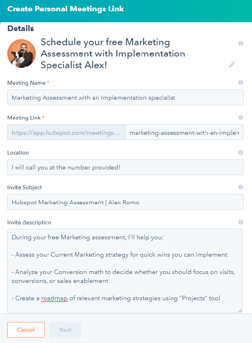This screenshot has width=252, height=343.
Task: Focus the Location input field
Action: point(125,167)
